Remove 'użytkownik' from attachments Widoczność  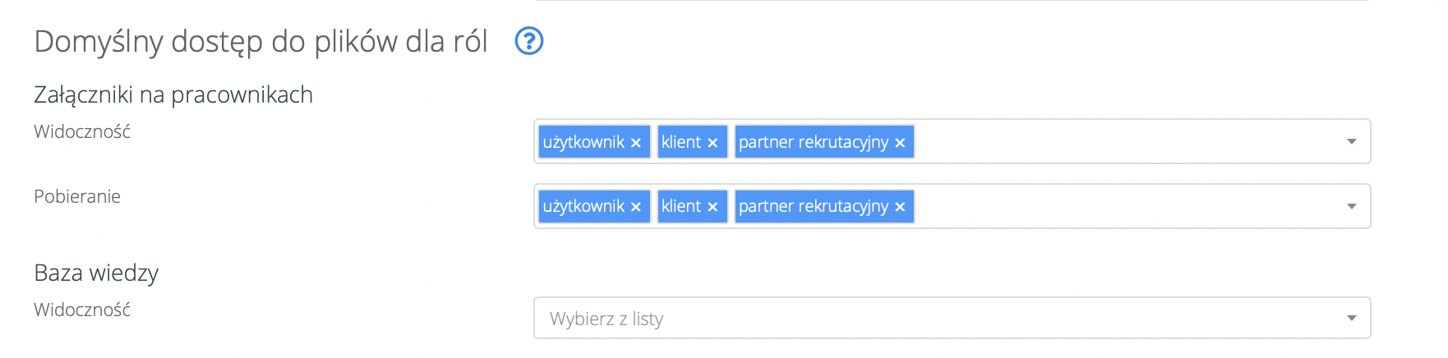[636, 143]
